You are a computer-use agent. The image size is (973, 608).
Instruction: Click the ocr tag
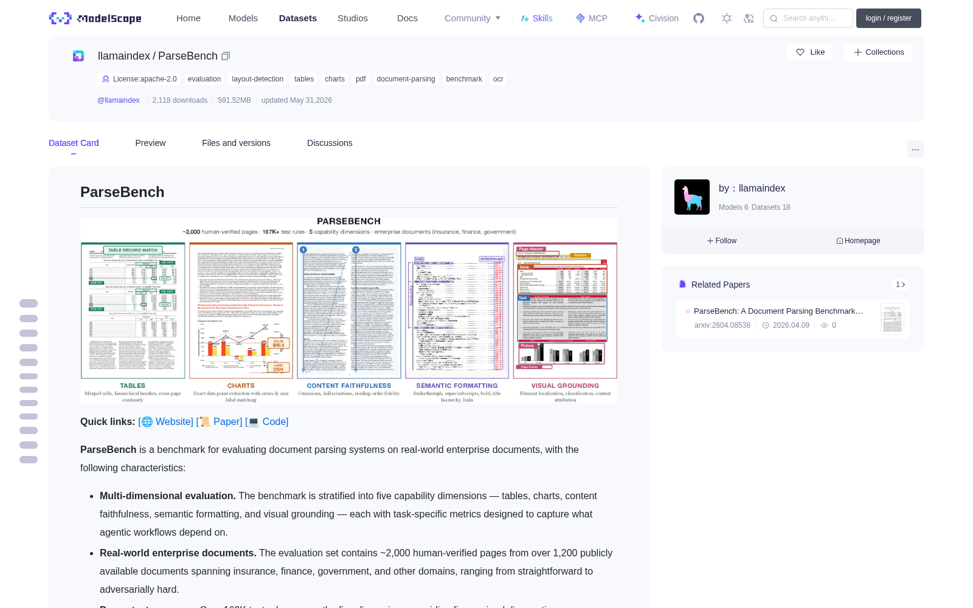pos(498,79)
